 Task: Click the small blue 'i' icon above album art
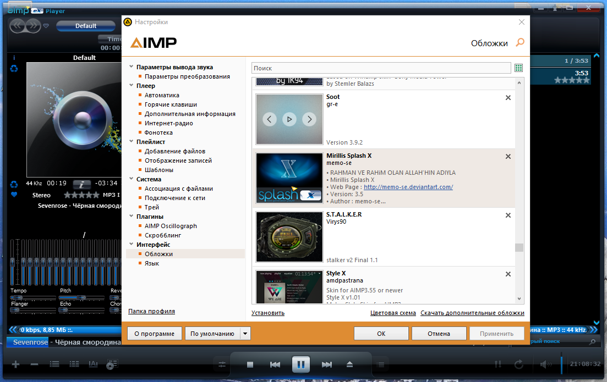[x=14, y=58]
